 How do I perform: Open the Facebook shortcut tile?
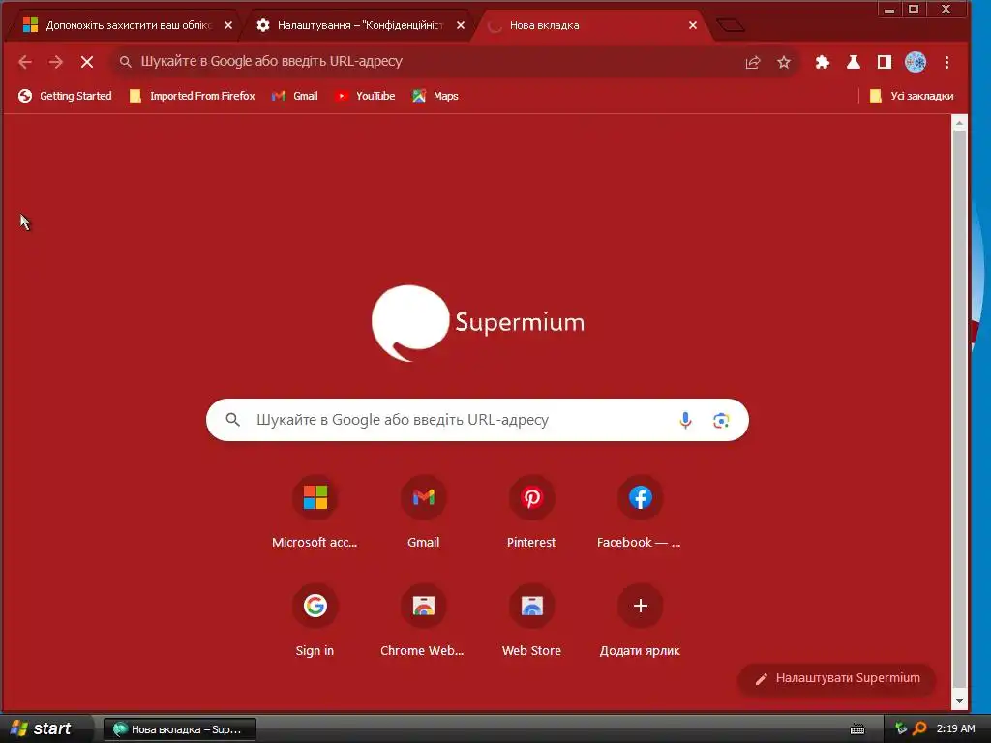pos(640,513)
